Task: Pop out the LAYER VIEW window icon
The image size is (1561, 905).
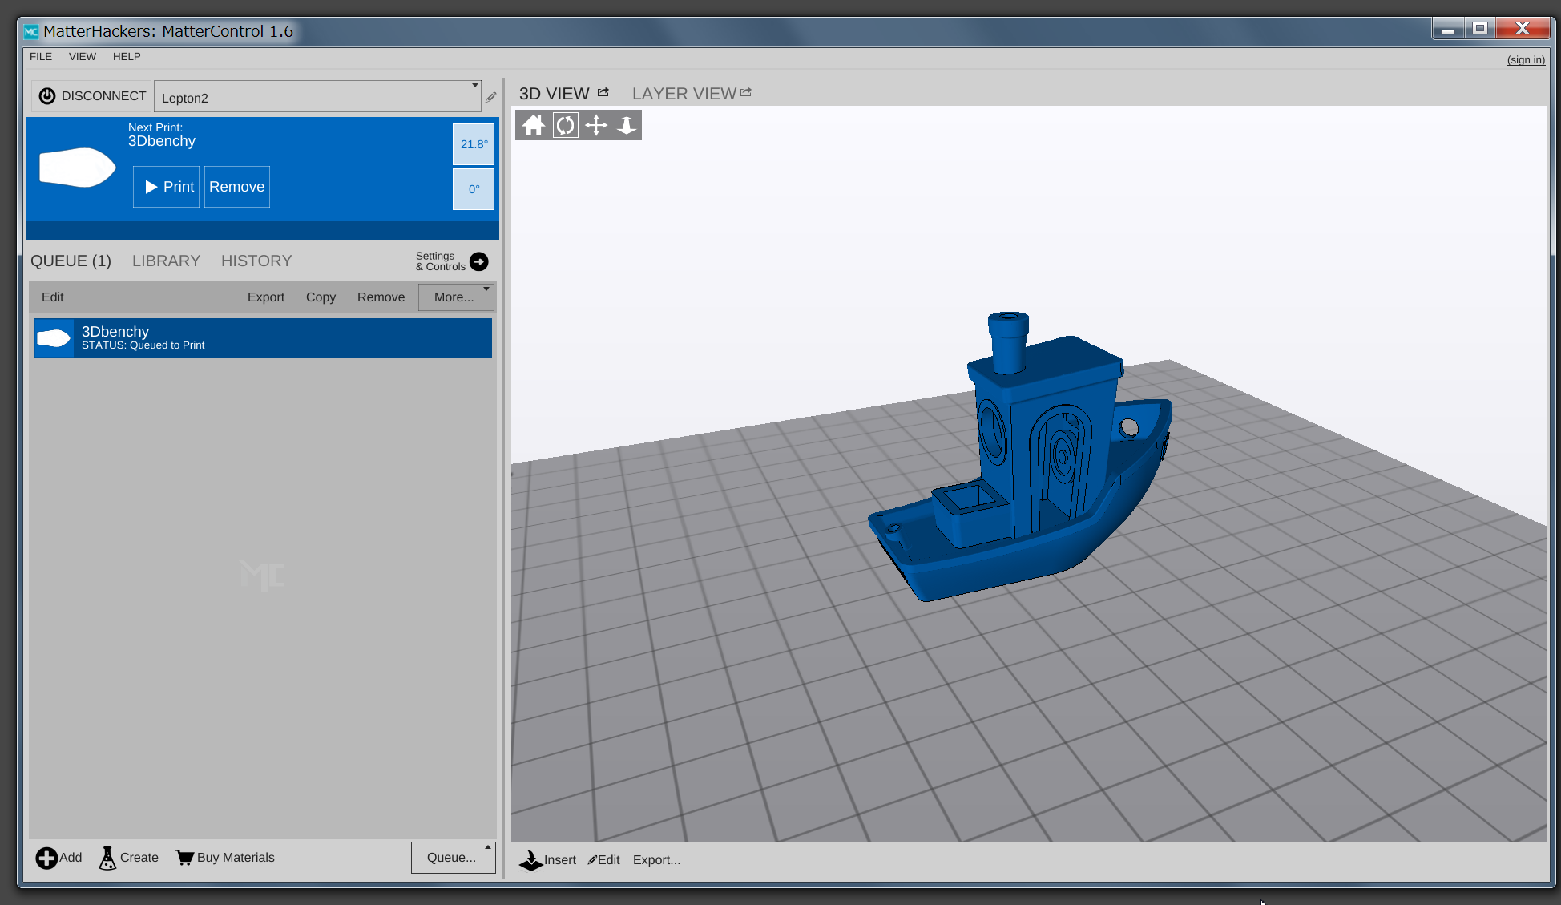Action: (746, 92)
